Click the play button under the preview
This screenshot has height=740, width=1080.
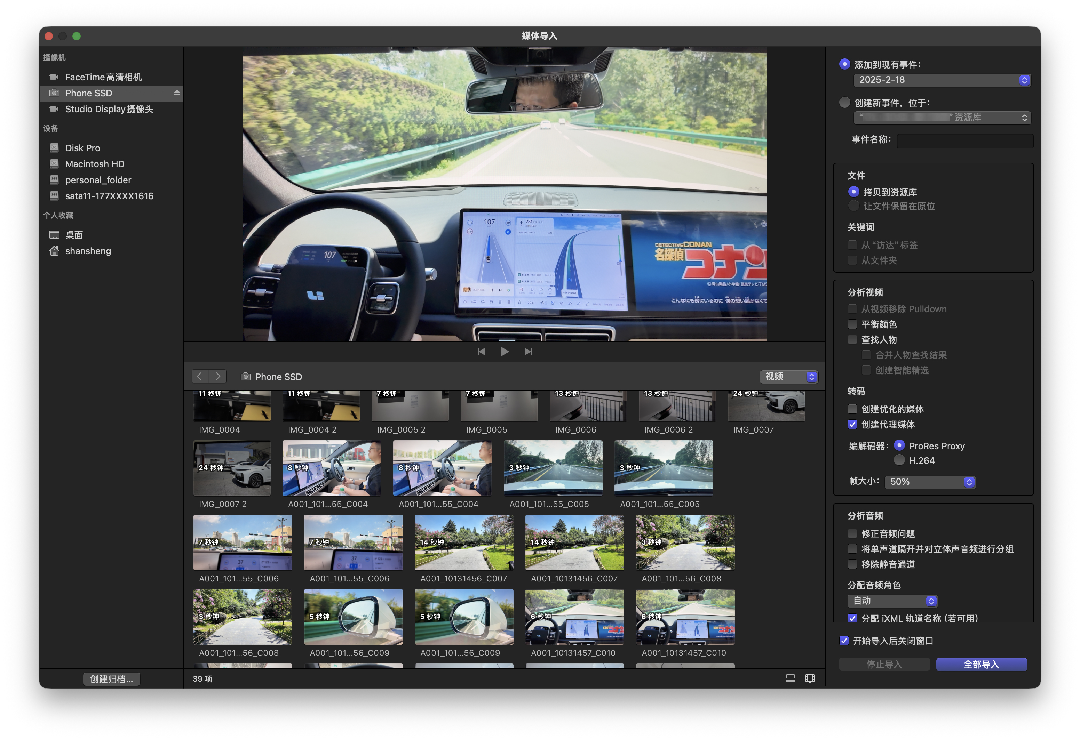tap(504, 352)
